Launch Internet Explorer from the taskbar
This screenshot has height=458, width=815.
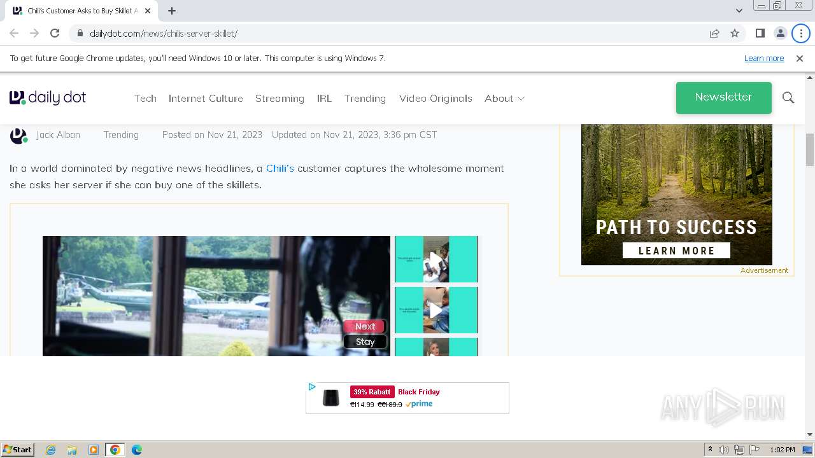pyautogui.click(x=50, y=450)
